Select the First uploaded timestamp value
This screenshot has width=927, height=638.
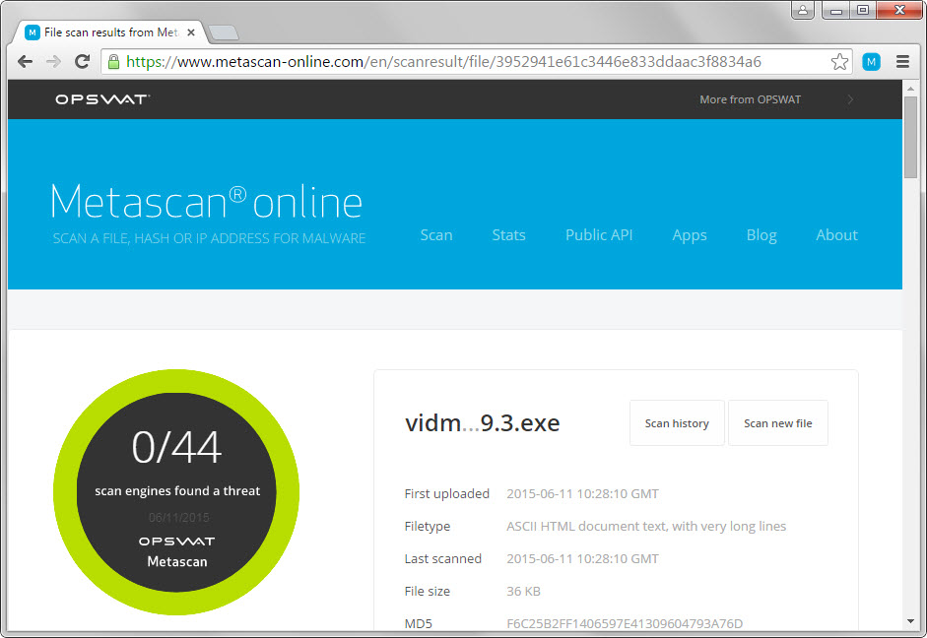(582, 494)
